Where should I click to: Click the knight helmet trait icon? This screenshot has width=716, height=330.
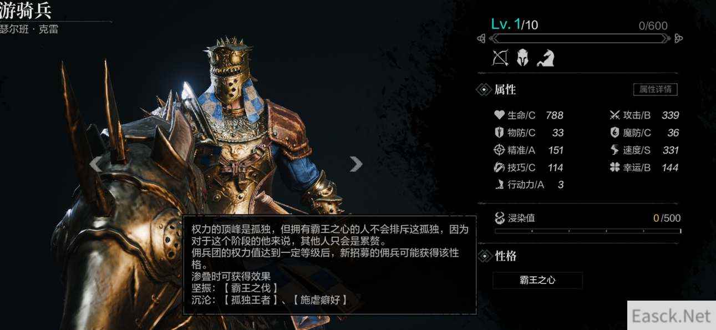tap(522, 58)
